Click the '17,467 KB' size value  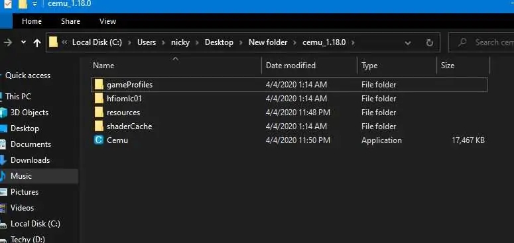pos(468,140)
